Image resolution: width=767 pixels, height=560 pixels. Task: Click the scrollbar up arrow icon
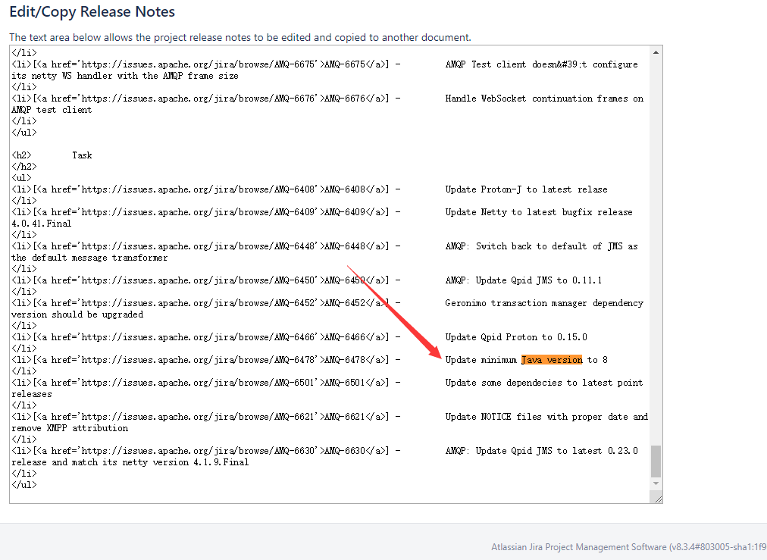point(655,52)
